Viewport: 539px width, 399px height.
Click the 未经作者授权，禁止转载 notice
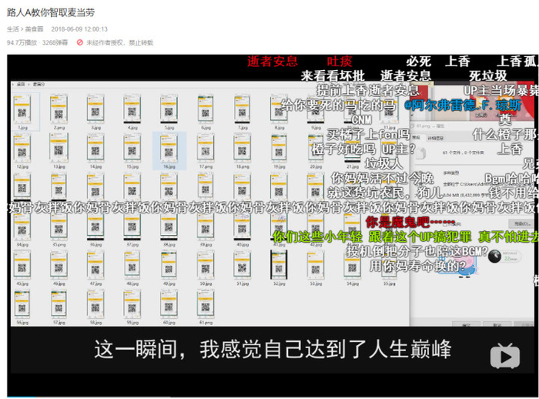(119, 42)
